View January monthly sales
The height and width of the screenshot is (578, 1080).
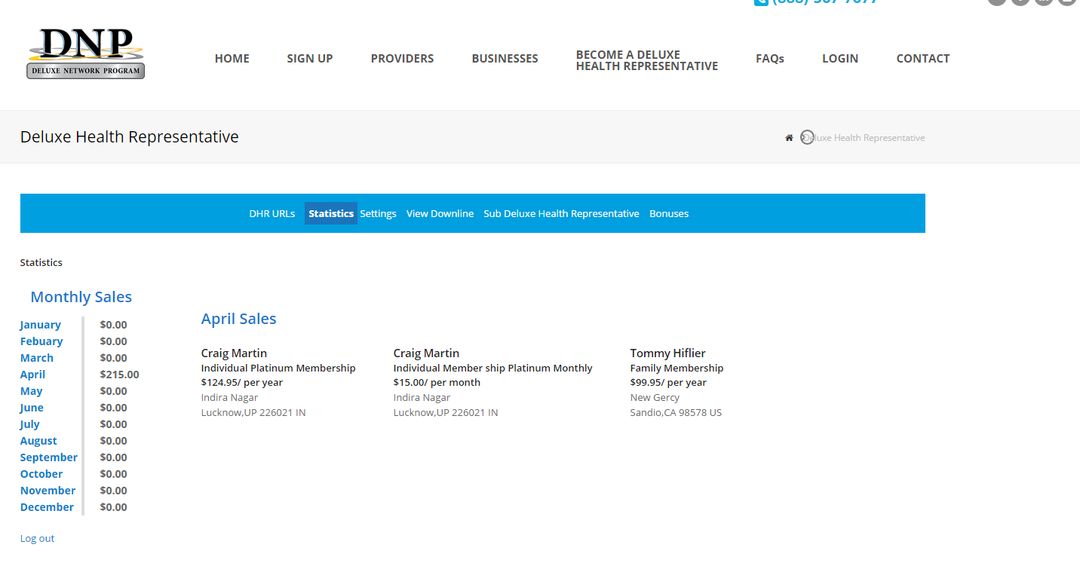coord(41,325)
